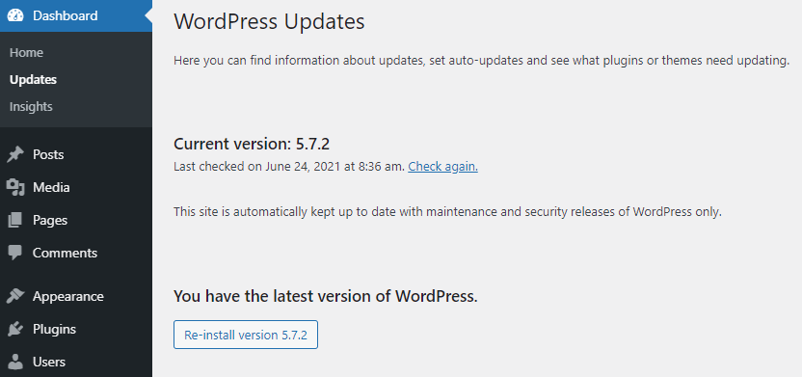This screenshot has width=802, height=377.
Task: Click the Posts pushpin icon
Action: click(15, 154)
